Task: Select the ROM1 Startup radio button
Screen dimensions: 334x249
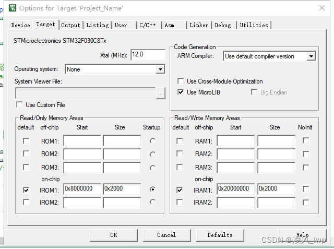Action: pyautogui.click(x=152, y=141)
